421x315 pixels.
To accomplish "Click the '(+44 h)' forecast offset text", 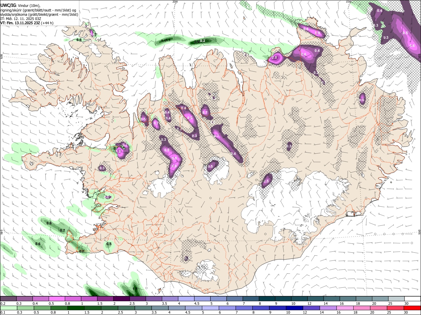I will pos(47,23).
